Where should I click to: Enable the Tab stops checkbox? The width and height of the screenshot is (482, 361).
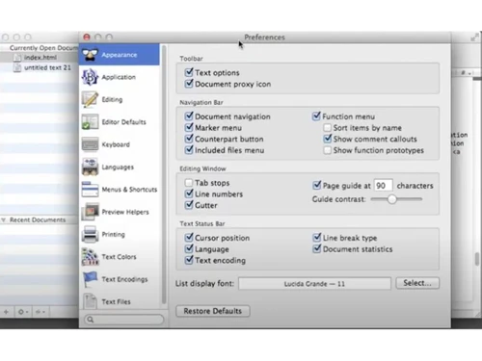click(x=189, y=183)
